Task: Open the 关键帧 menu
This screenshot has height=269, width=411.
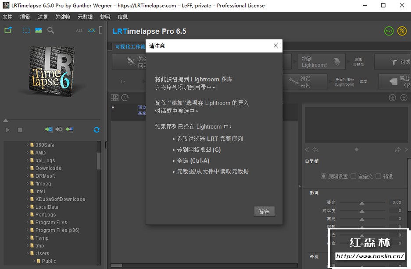Action: click(x=63, y=17)
